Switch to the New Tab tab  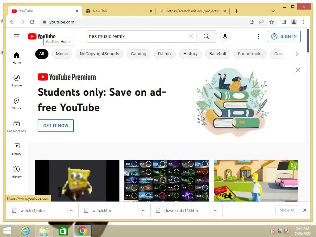tap(119, 11)
